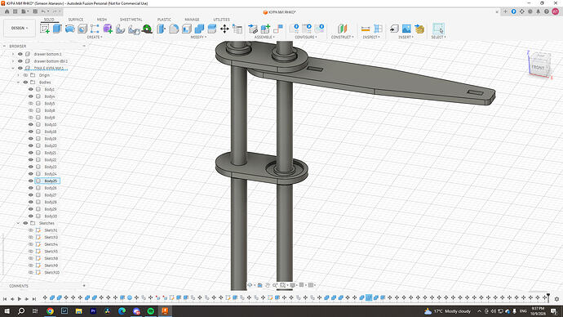Expand the COMMENTS panel plus button
563x317 pixels.
coord(84,286)
